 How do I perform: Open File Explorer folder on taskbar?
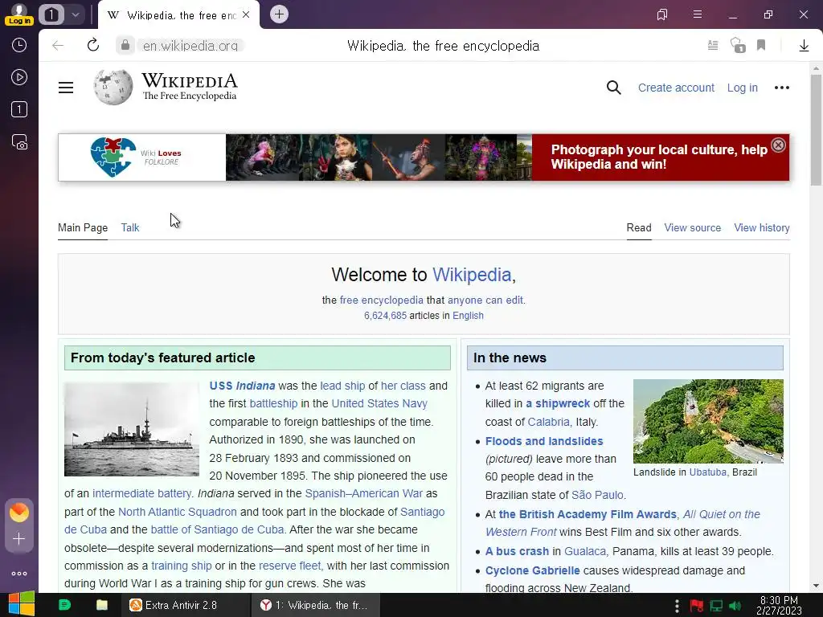[102, 605]
